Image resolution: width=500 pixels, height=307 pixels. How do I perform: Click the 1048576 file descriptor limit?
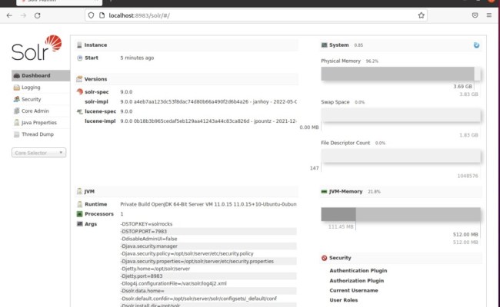468,176
